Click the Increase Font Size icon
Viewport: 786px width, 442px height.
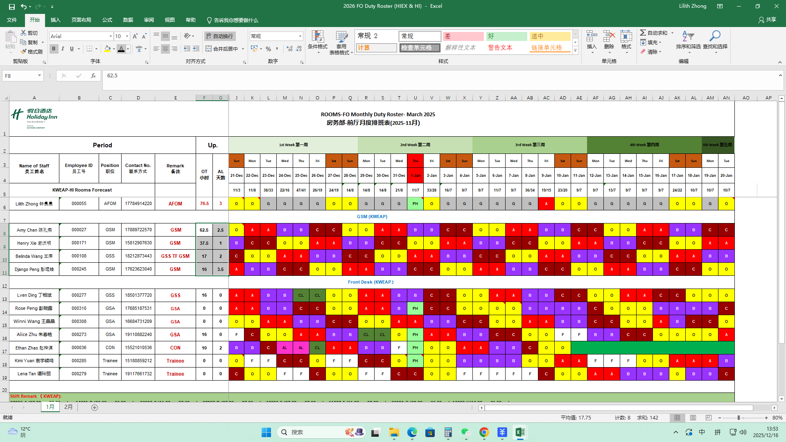pos(135,36)
